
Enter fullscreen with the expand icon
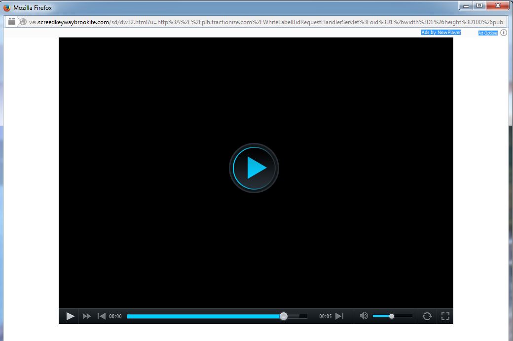pyautogui.click(x=445, y=316)
